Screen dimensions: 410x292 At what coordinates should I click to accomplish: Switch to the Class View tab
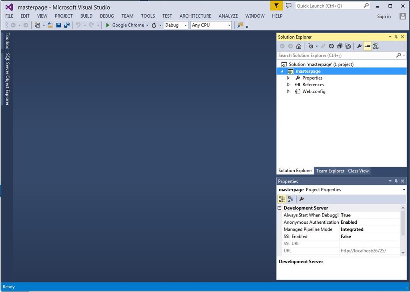coord(358,171)
